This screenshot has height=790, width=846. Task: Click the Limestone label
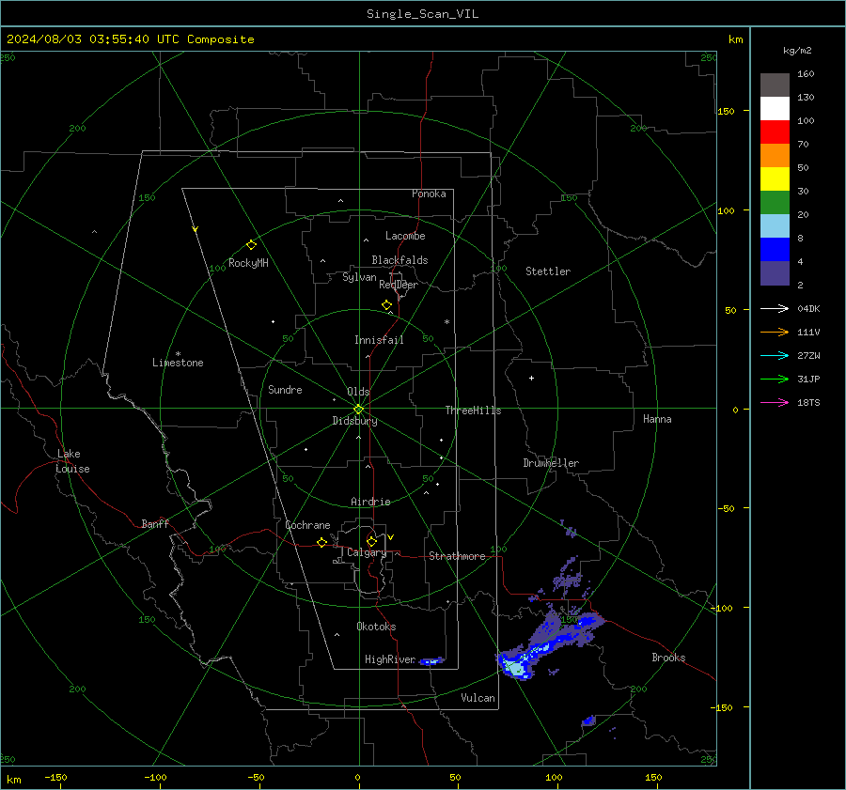pyautogui.click(x=178, y=363)
